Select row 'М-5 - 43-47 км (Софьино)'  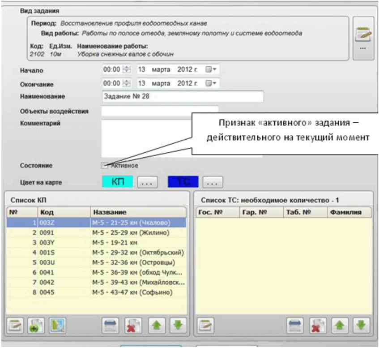(x=97, y=292)
